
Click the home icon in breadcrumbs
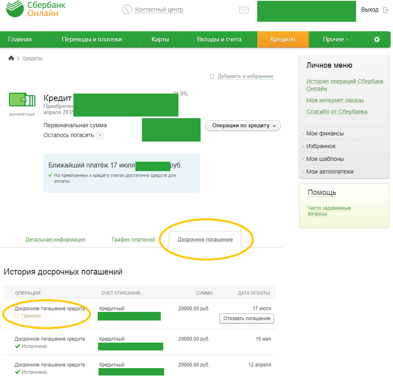[x=11, y=58]
